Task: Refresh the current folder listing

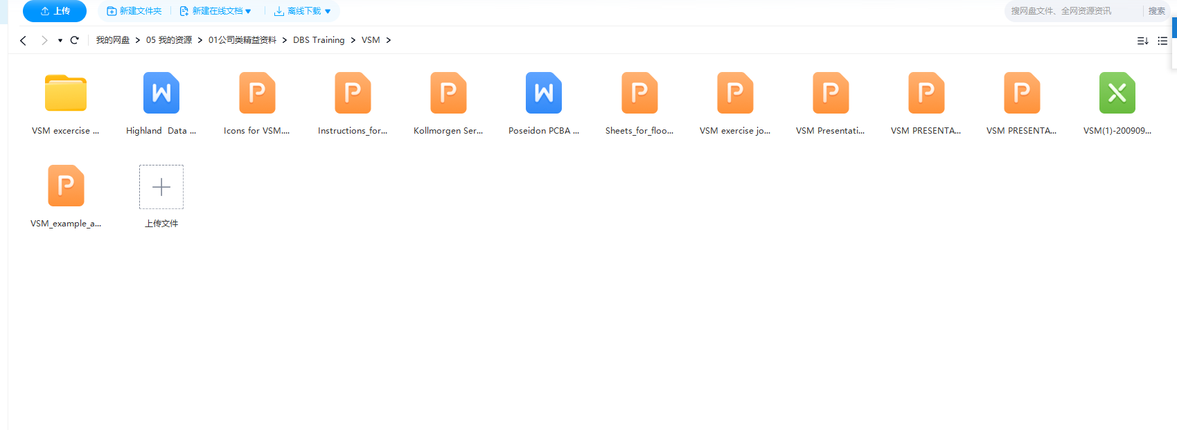Action: point(75,40)
